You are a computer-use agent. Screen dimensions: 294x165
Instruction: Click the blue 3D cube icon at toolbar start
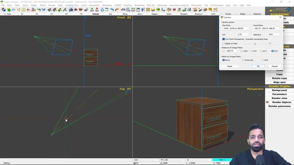tap(4, 10)
